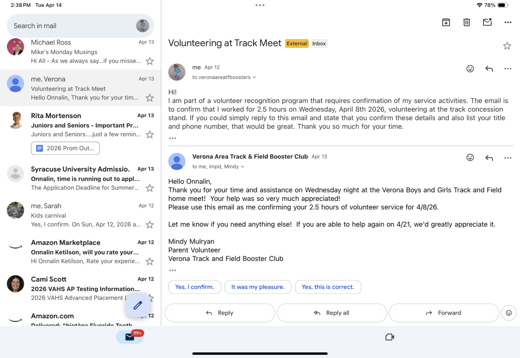
Task: Delete the email with the trash icon
Action: [x=467, y=22]
